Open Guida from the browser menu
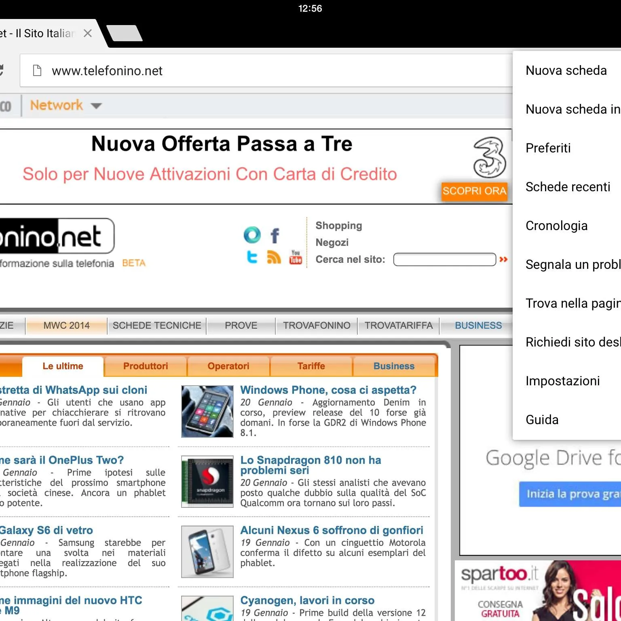The height and width of the screenshot is (621, 621). point(567,420)
